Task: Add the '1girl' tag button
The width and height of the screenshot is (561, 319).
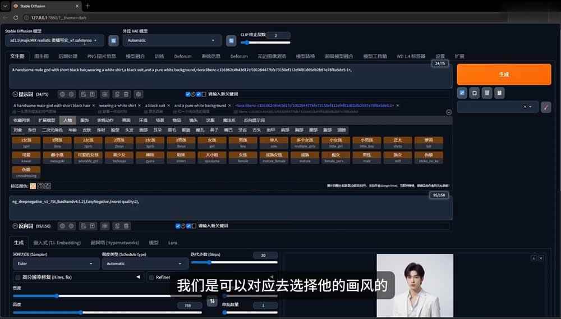Action: [26, 143]
